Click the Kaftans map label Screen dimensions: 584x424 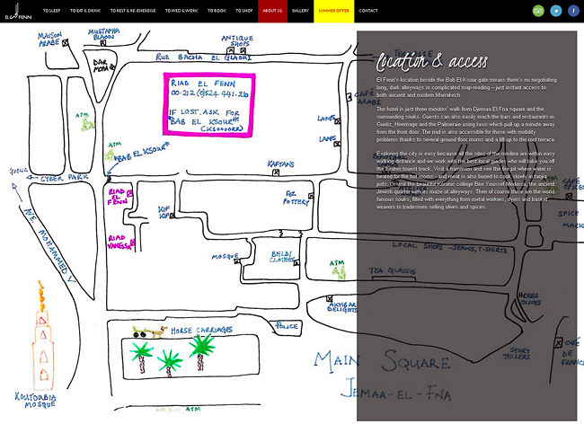tap(280, 163)
